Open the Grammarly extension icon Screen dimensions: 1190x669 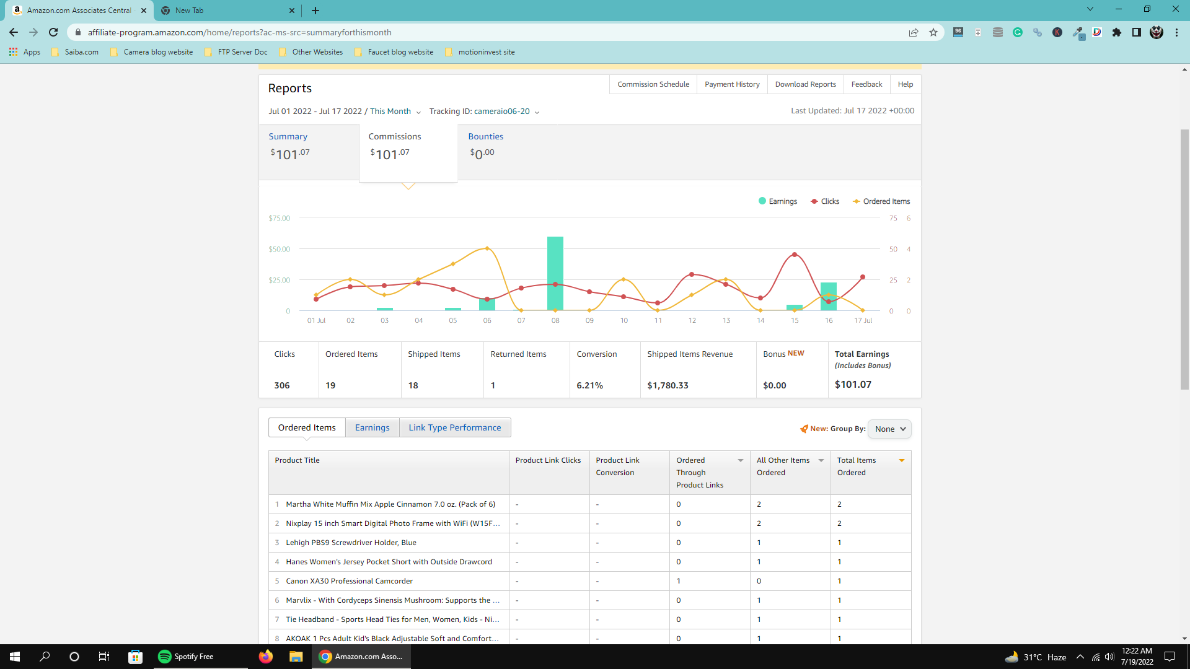1018,32
